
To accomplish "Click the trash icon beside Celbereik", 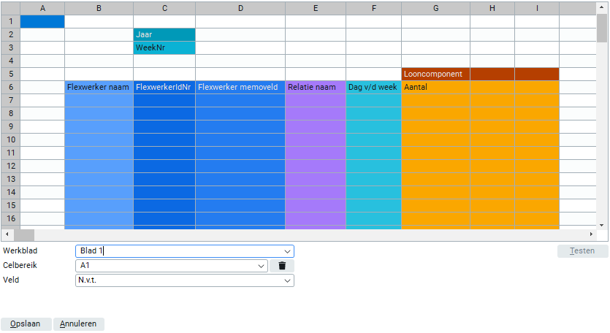I will (x=281, y=266).
